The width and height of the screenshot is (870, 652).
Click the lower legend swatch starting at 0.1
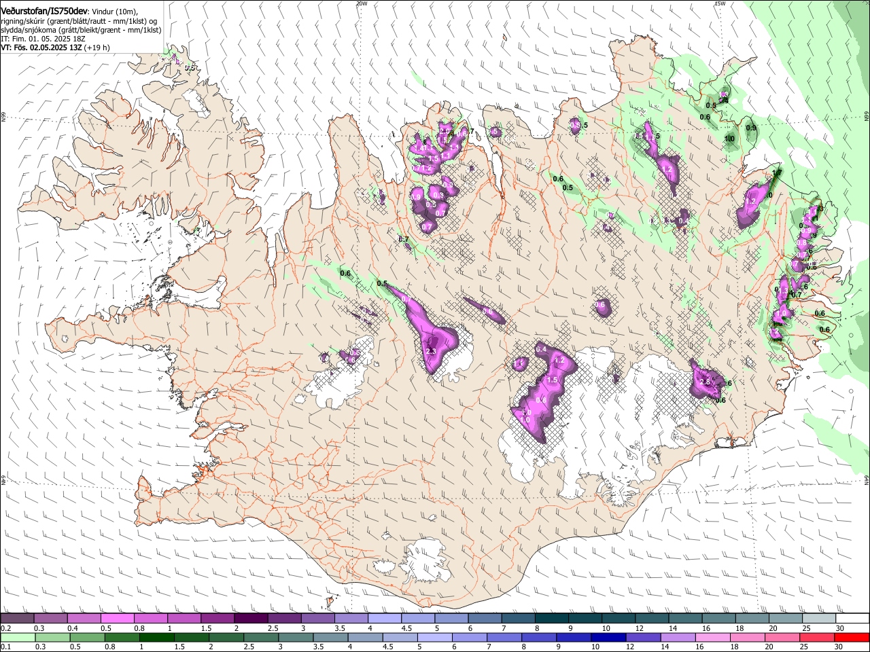click(18, 637)
